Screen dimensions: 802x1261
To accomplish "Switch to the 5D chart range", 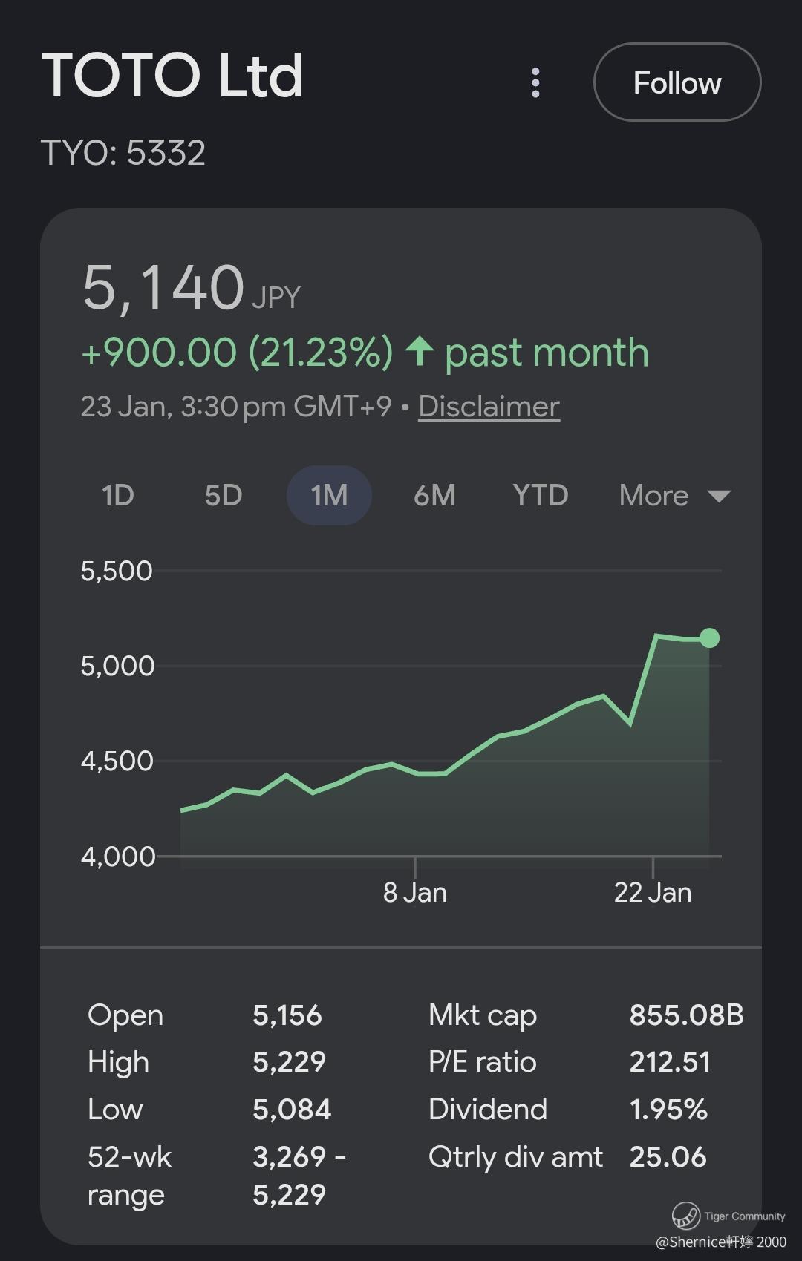I will click(x=224, y=495).
